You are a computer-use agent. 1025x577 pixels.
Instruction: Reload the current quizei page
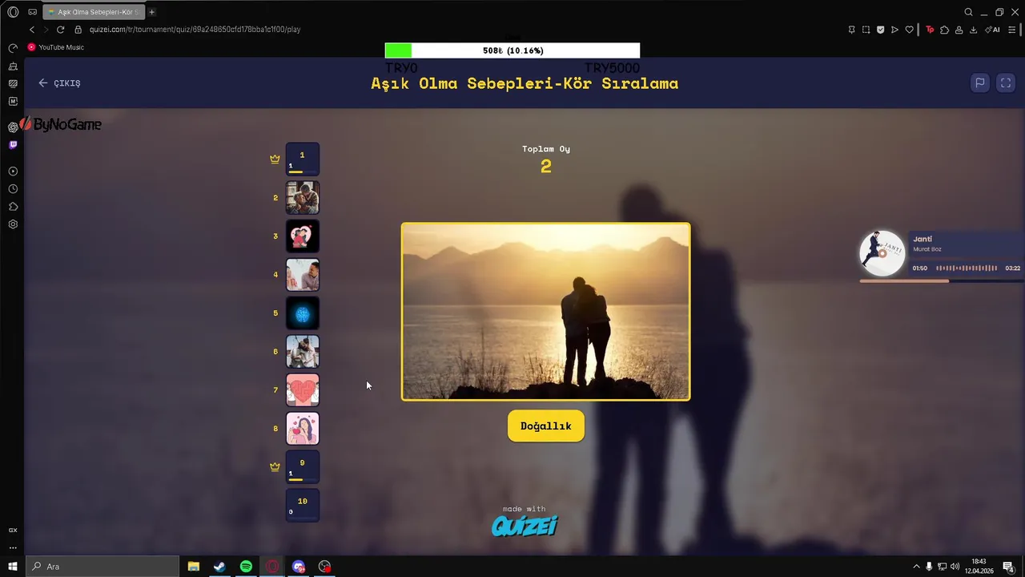tap(60, 30)
